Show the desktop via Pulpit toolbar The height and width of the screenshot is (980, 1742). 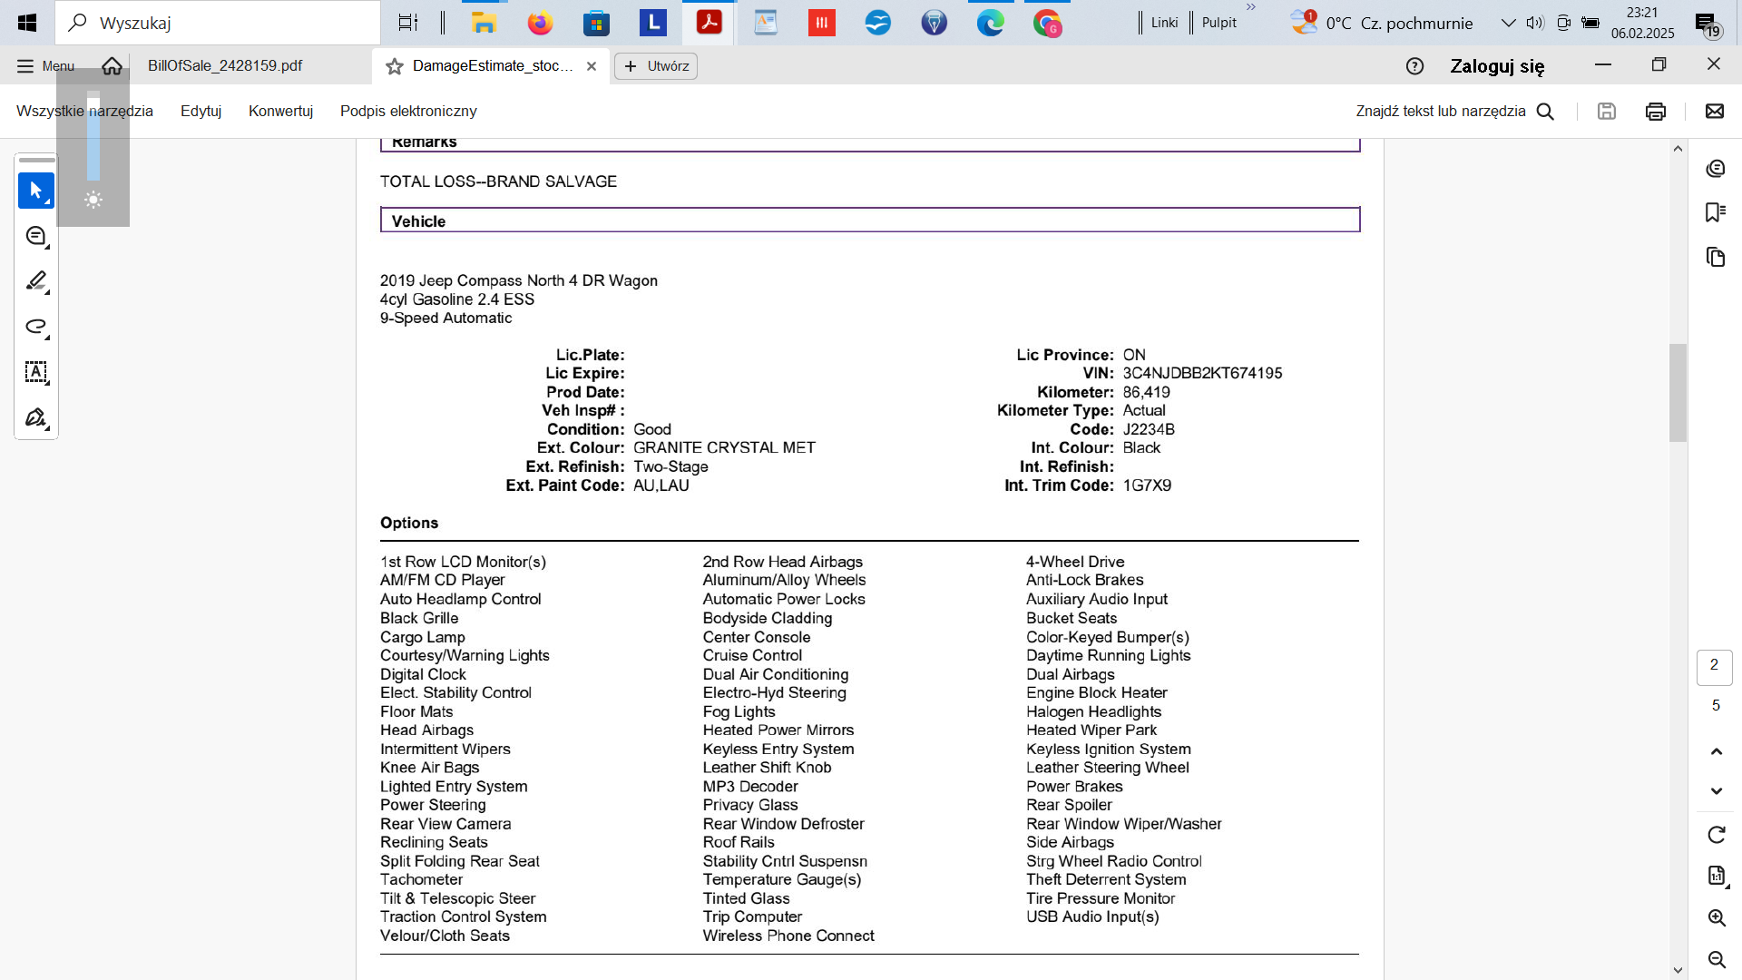1218,23
